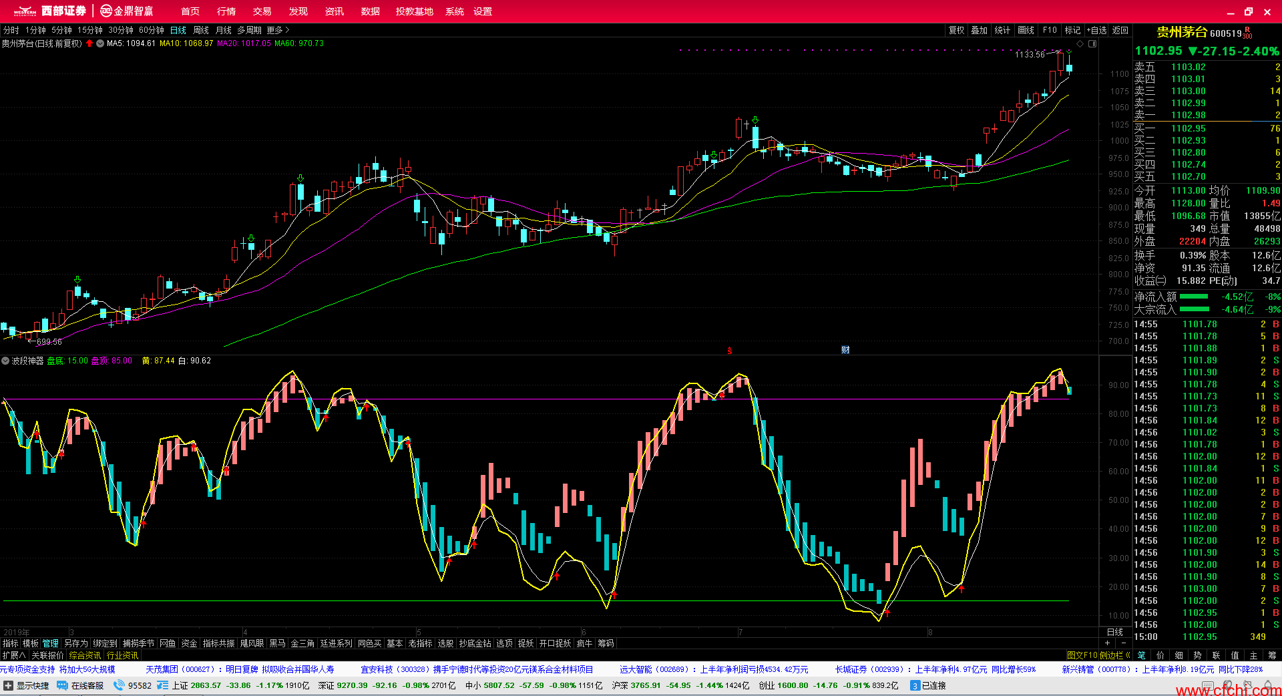Switch to 分时 intraday view
This screenshot has width=1282, height=696.
pos(11,30)
